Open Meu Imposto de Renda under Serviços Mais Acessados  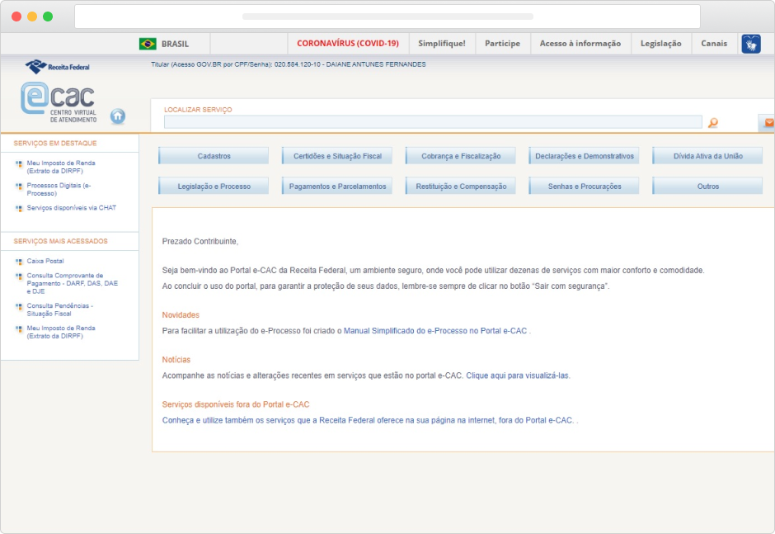(x=61, y=332)
